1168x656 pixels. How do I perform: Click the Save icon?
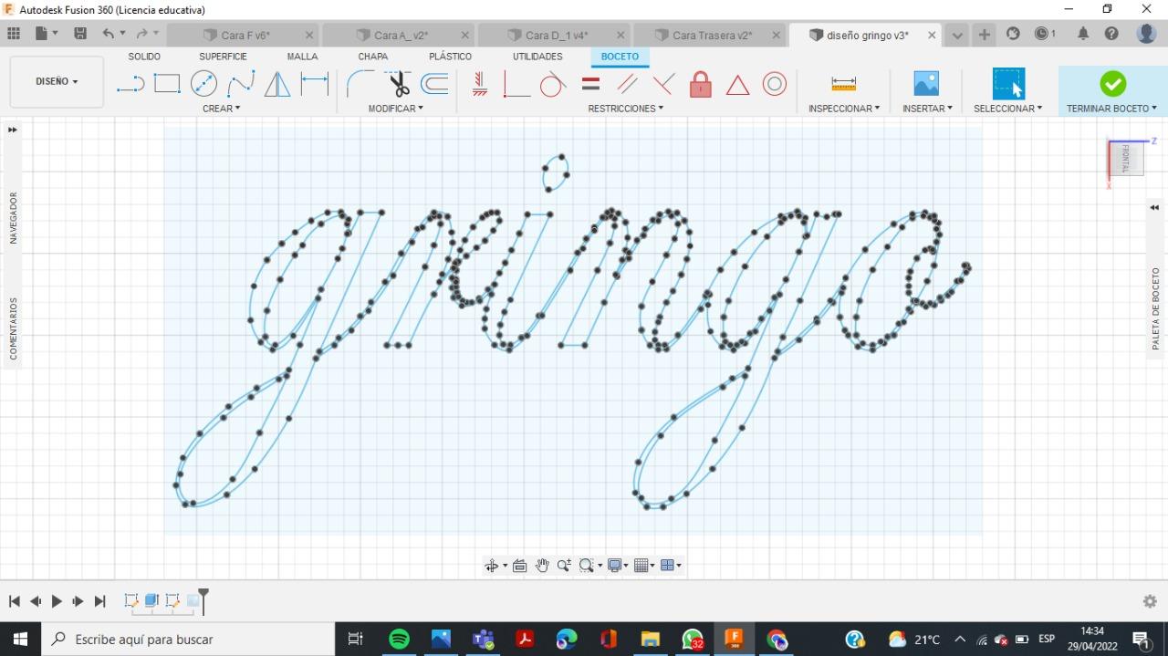[80, 34]
